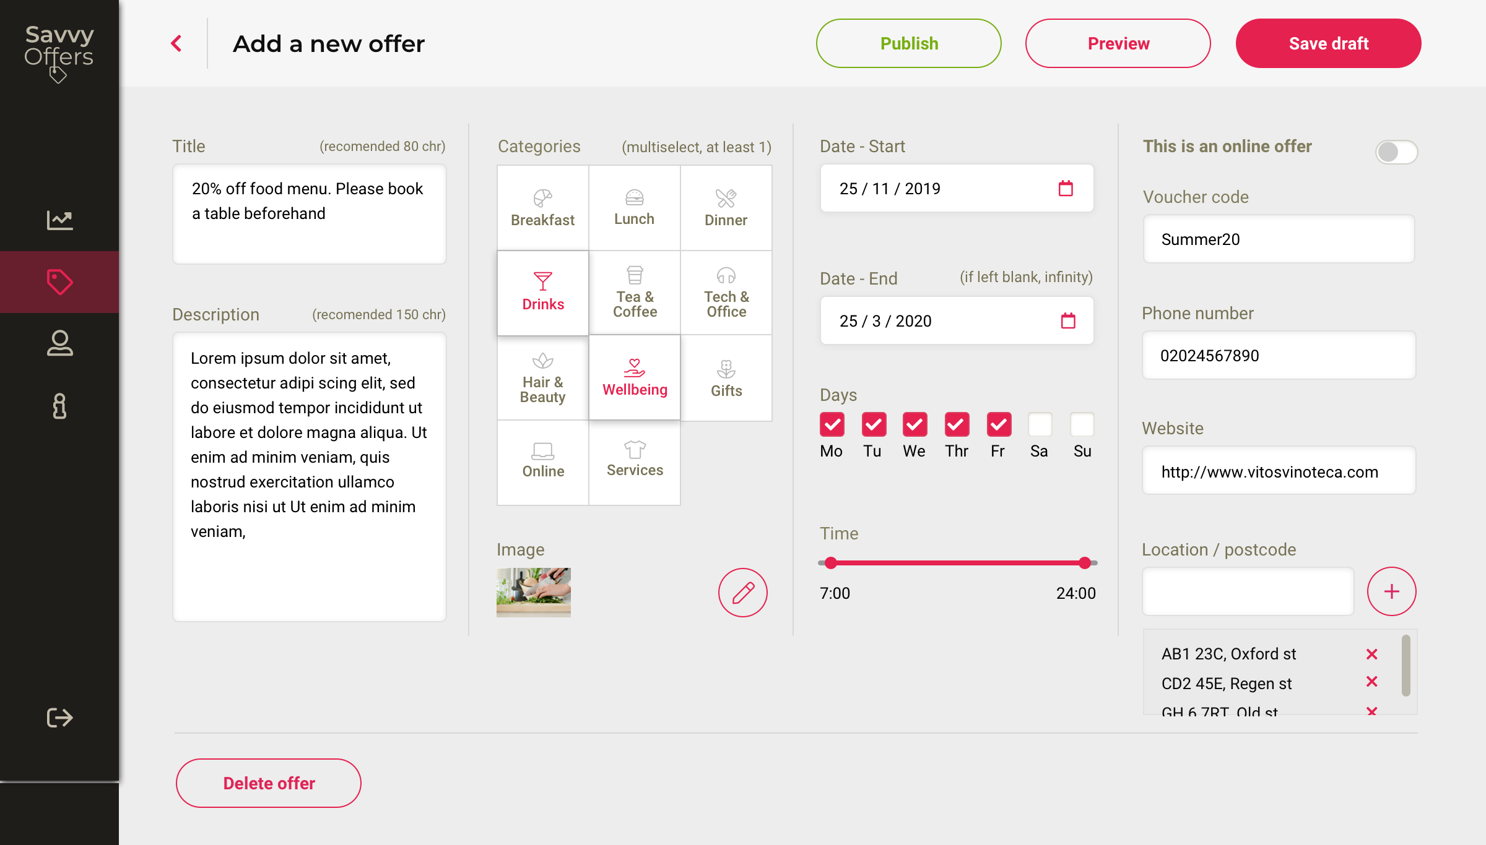The image size is (1486, 845).
Task: Open the start date calendar picker
Action: (1066, 189)
